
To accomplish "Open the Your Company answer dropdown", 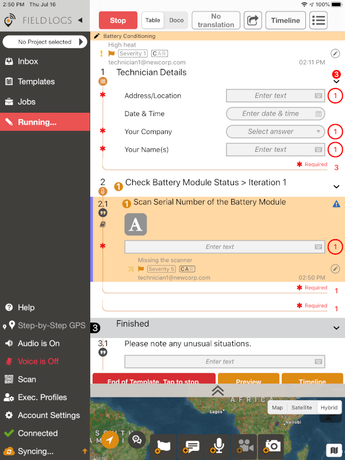I will point(275,132).
